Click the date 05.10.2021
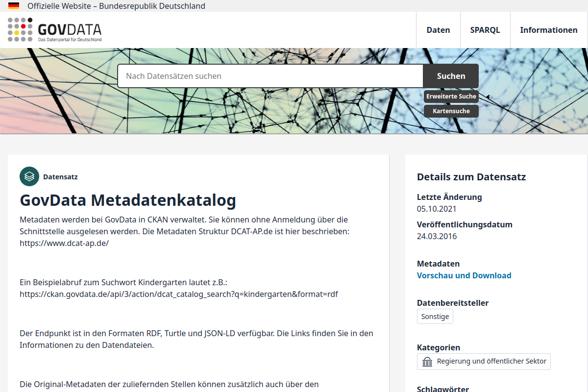This screenshot has height=392, width=588. [x=437, y=209]
